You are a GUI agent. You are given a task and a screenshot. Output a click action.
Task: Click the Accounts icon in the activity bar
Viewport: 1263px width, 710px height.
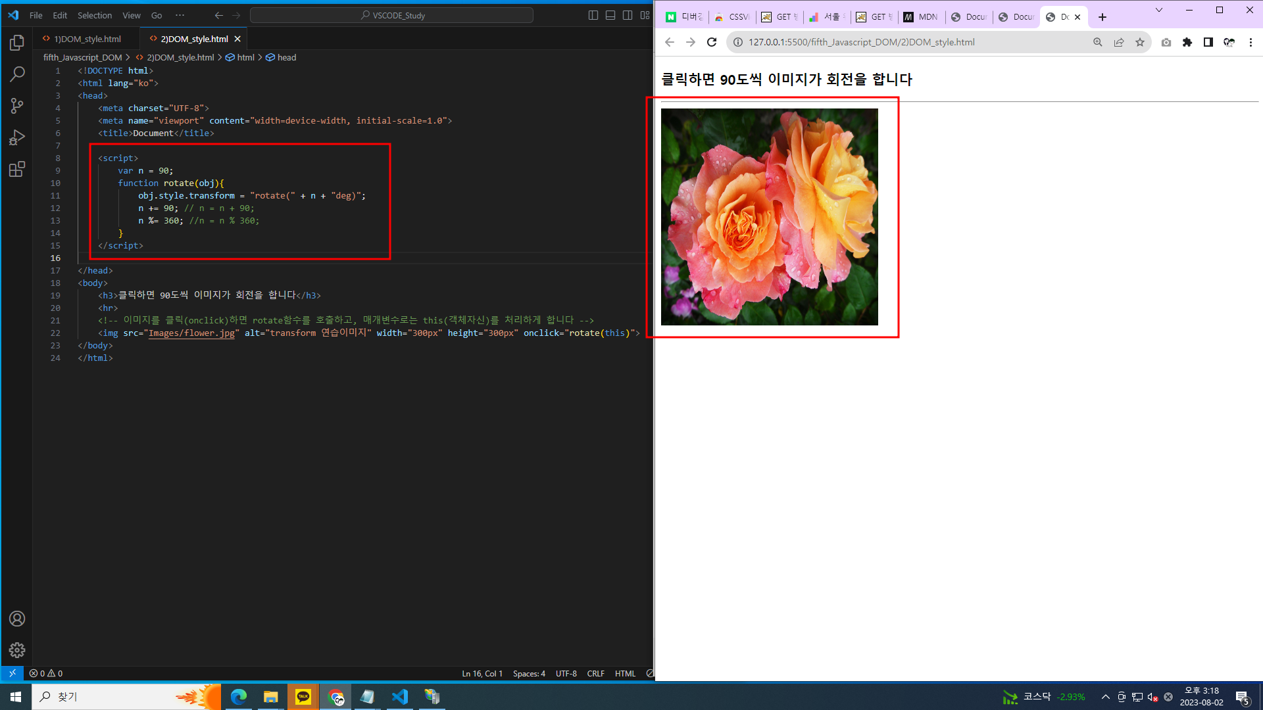coord(17,619)
